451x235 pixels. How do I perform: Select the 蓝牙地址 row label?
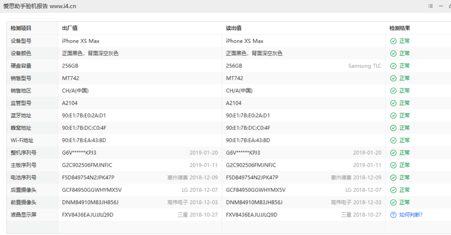tap(21, 116)
